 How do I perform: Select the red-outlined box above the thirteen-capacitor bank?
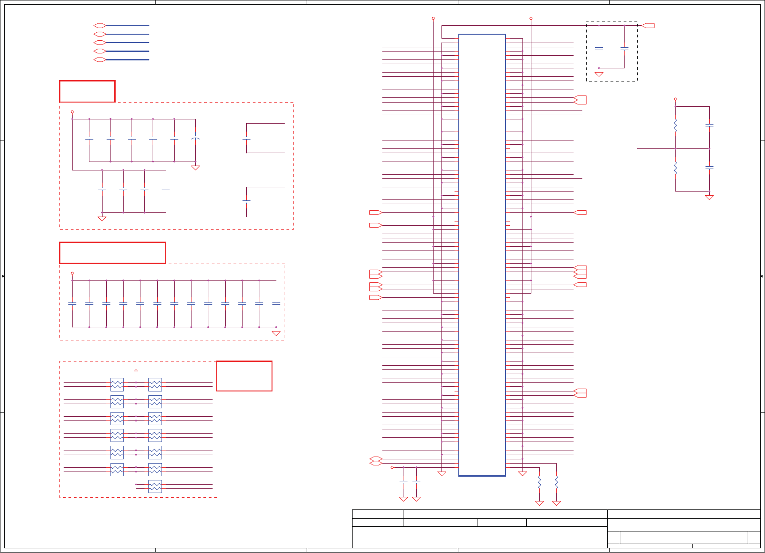coord(112,253)
